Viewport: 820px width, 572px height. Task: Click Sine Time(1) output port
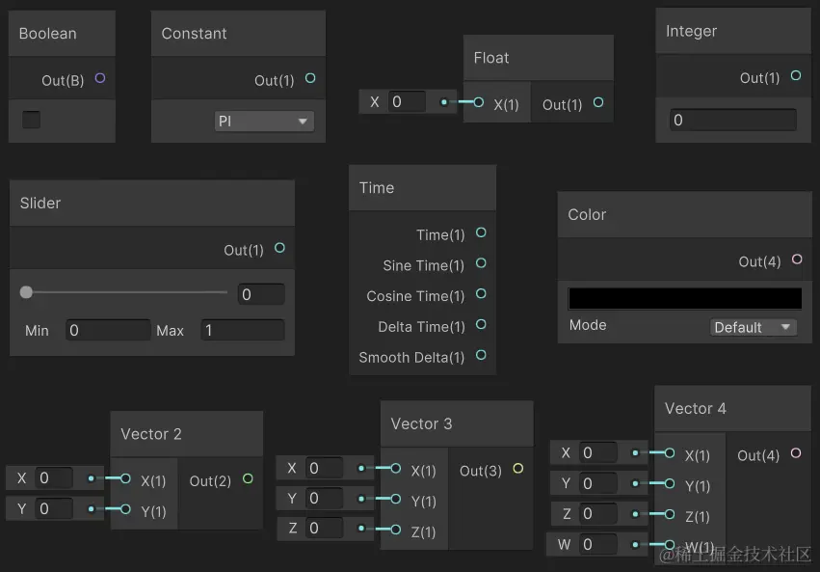click(x=481, y=263)
